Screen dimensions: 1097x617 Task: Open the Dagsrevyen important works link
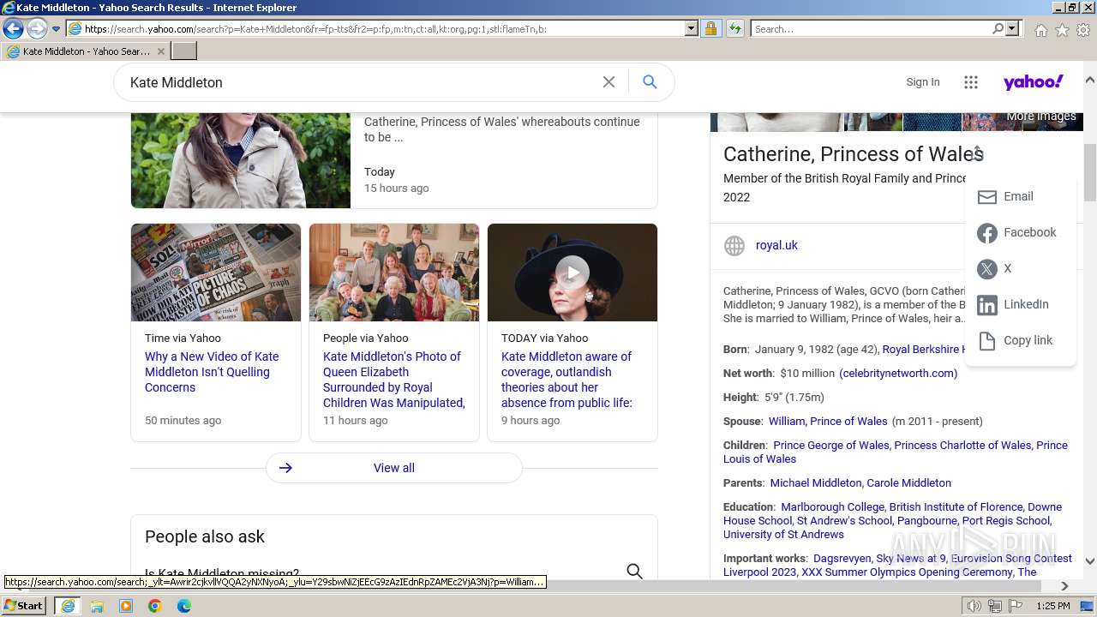point(842,558)
